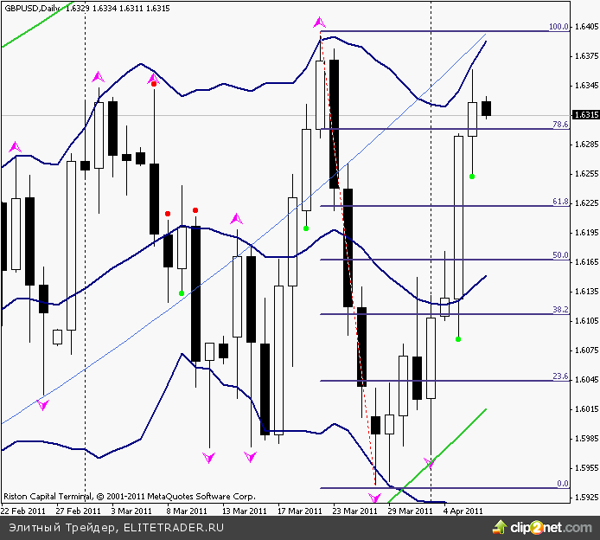Click the magenta up arrow nearest the GBPUSD title

[x=15, y=147]
